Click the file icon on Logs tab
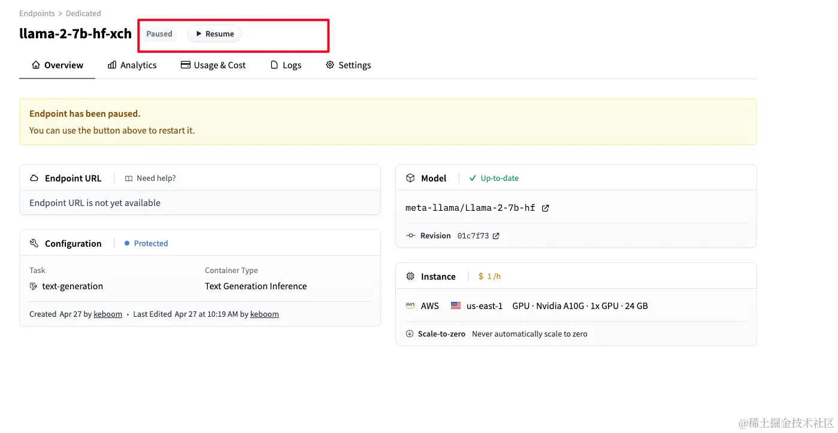The width and height of the screenshot is (838, 433). click(x=274, y=65)
